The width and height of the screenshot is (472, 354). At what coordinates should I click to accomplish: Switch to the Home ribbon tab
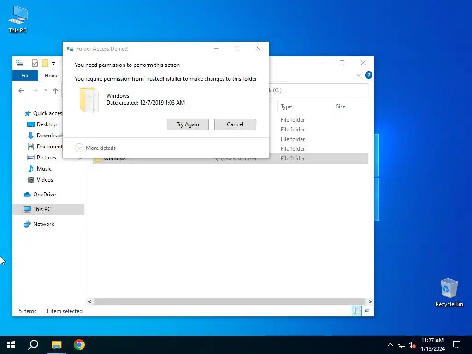[52, 76]
